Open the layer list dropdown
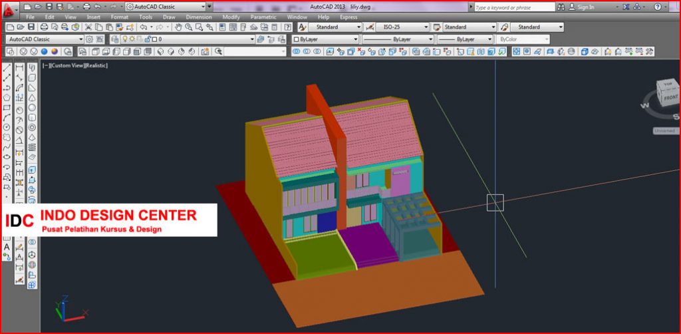681x334 pixels. pyautogui.click(x=188, y=39)
